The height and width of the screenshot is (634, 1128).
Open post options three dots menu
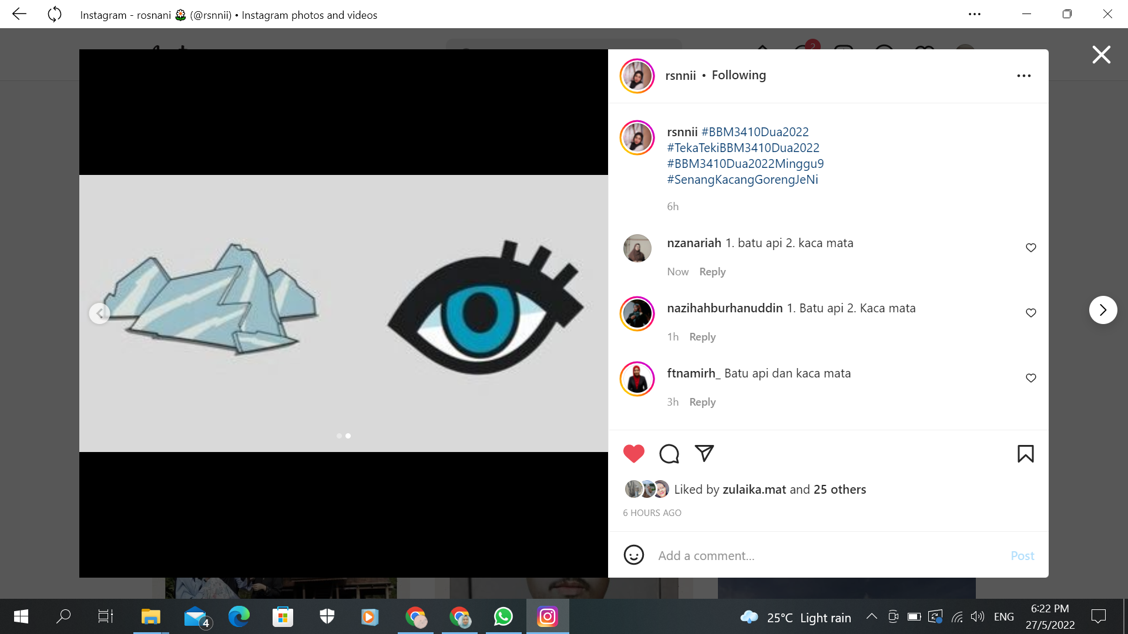(x=1023, y=76)
